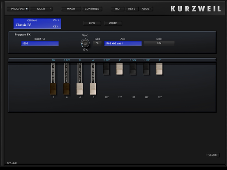Screen dimensions: 227x170
Task: Open the send Type % selector
Action: (97, 43)
